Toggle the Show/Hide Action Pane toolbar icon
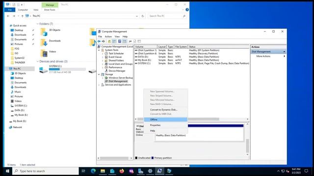 125,41
